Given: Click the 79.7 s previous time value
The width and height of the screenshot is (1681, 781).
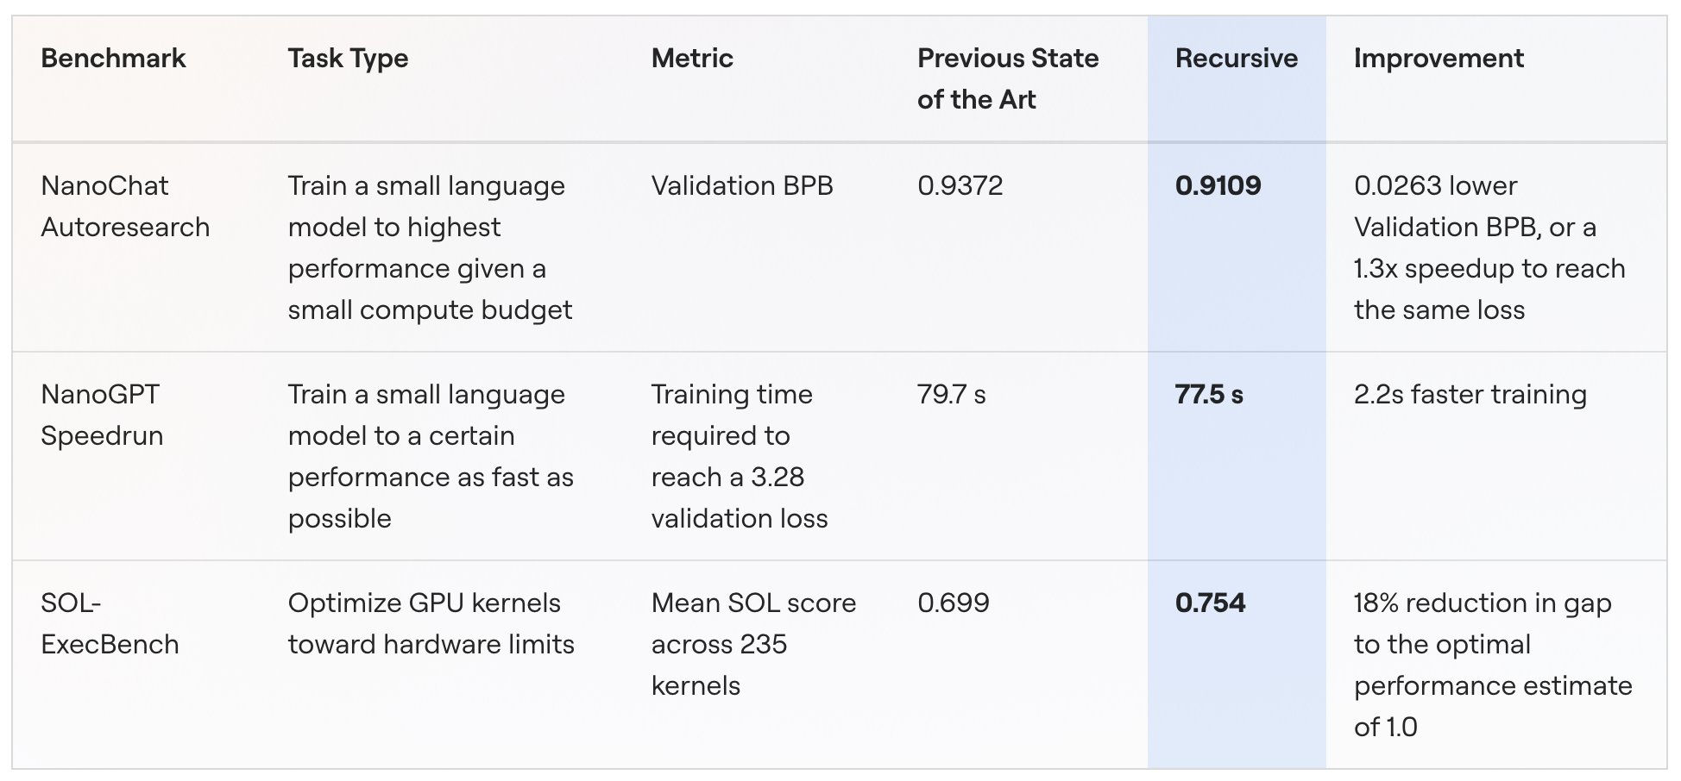Looking at the screenshot, I should [951, 394].
